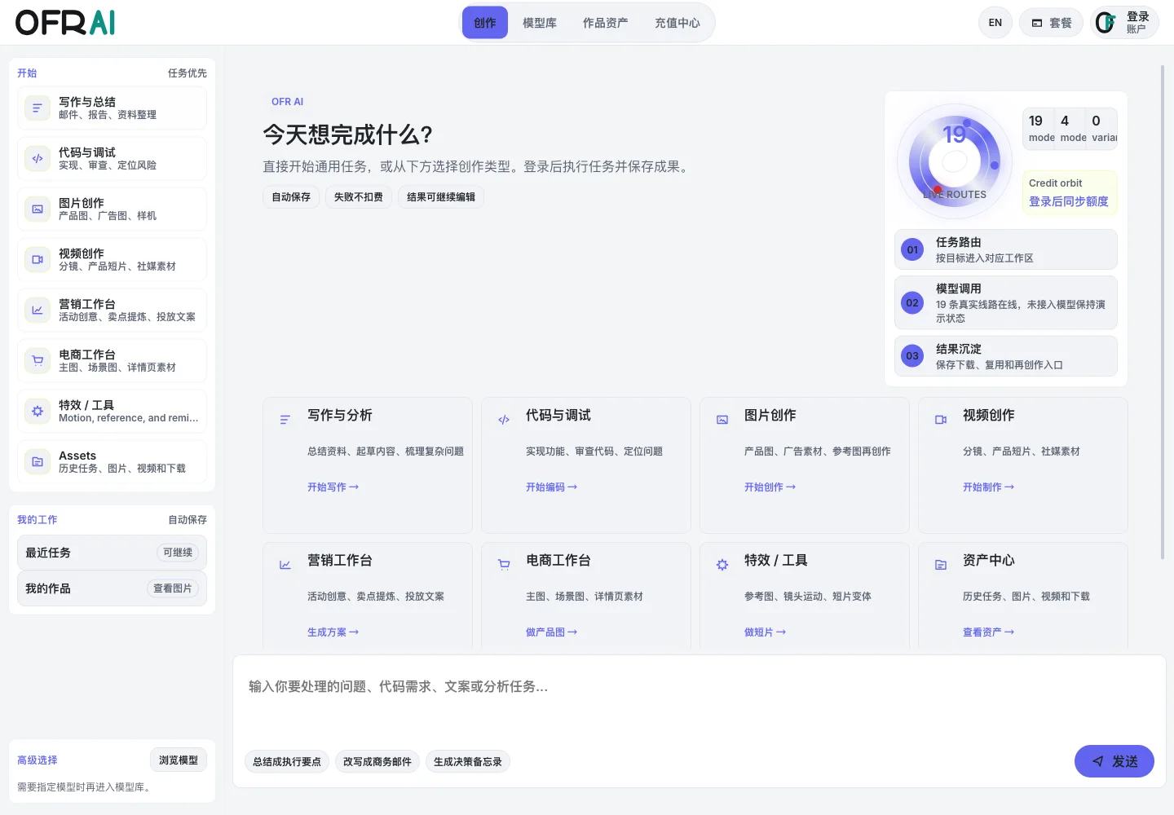
Task: Click the 失败不扣费 tag
Action: [359, 196]
